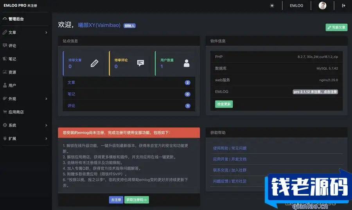Click the PHP version value text
This screenshot has width=352, height=210.
[x=318, y=57]
